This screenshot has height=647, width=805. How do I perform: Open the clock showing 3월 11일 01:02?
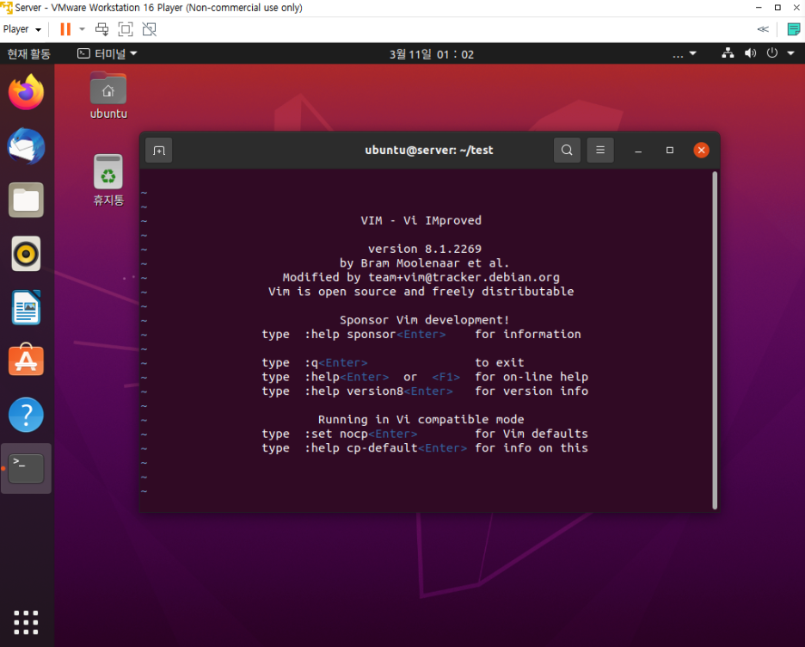(431, 54)
